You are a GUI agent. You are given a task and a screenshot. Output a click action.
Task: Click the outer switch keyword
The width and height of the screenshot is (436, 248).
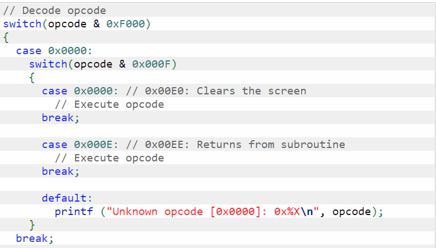(22, 24)
